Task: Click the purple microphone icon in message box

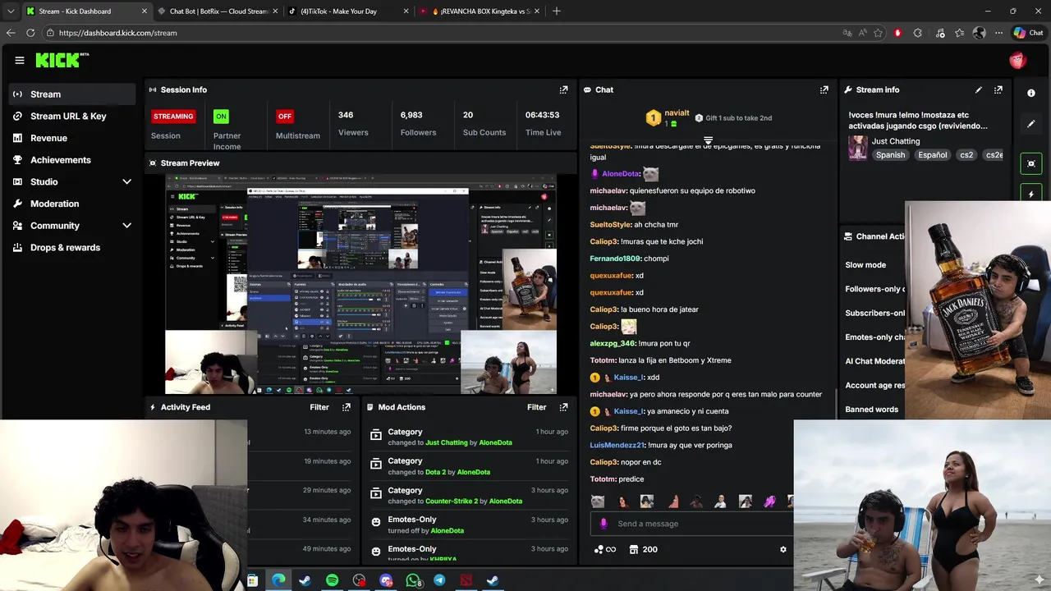Action: coord(604,524)
